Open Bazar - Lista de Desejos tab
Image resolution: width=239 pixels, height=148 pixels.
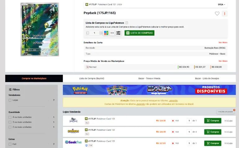(207, 78)
